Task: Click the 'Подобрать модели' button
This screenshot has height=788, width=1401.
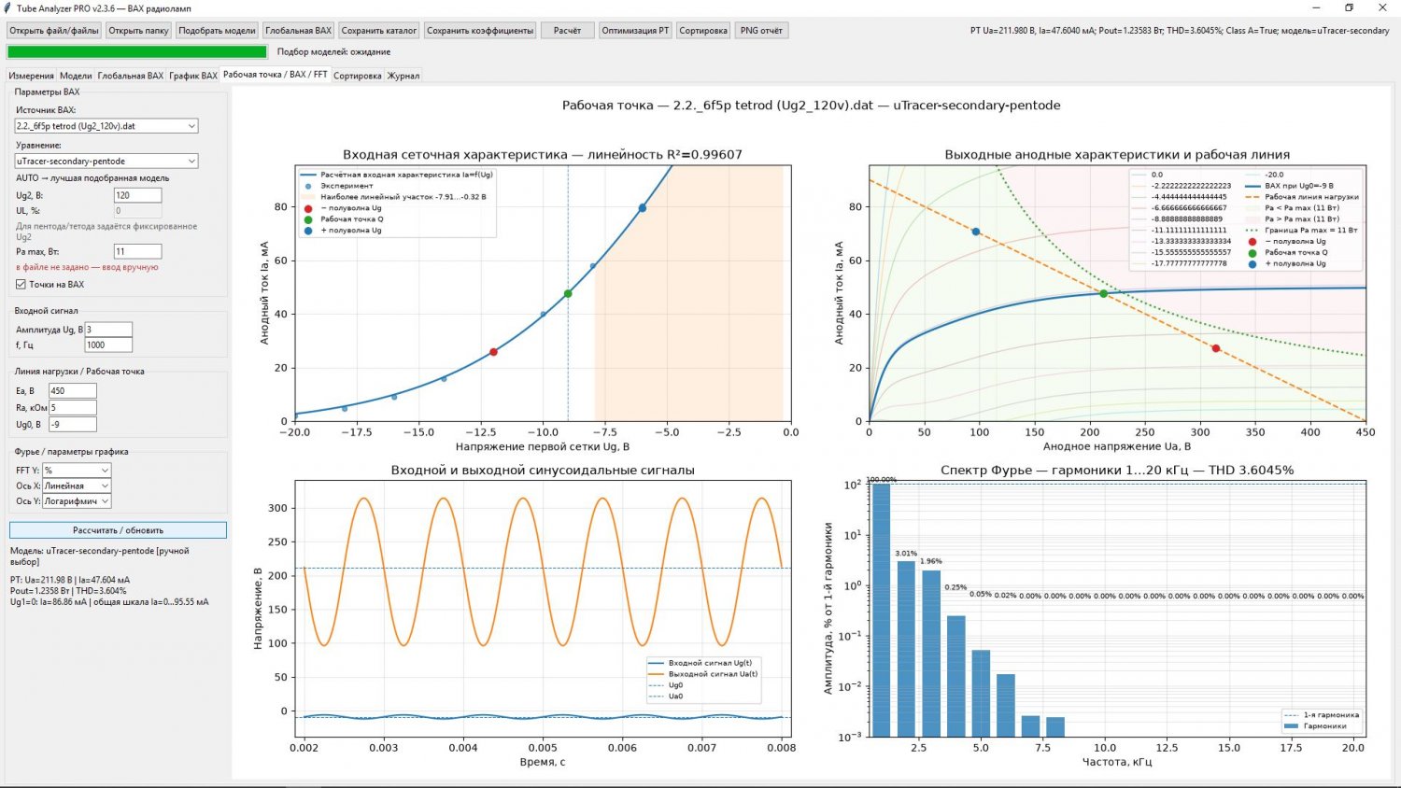Action: pos(217,31)
